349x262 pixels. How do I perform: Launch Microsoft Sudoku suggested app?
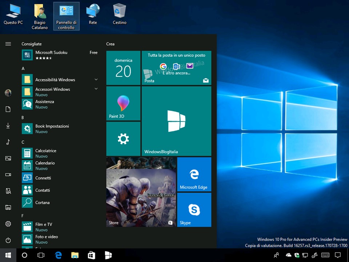pos(60,55)
